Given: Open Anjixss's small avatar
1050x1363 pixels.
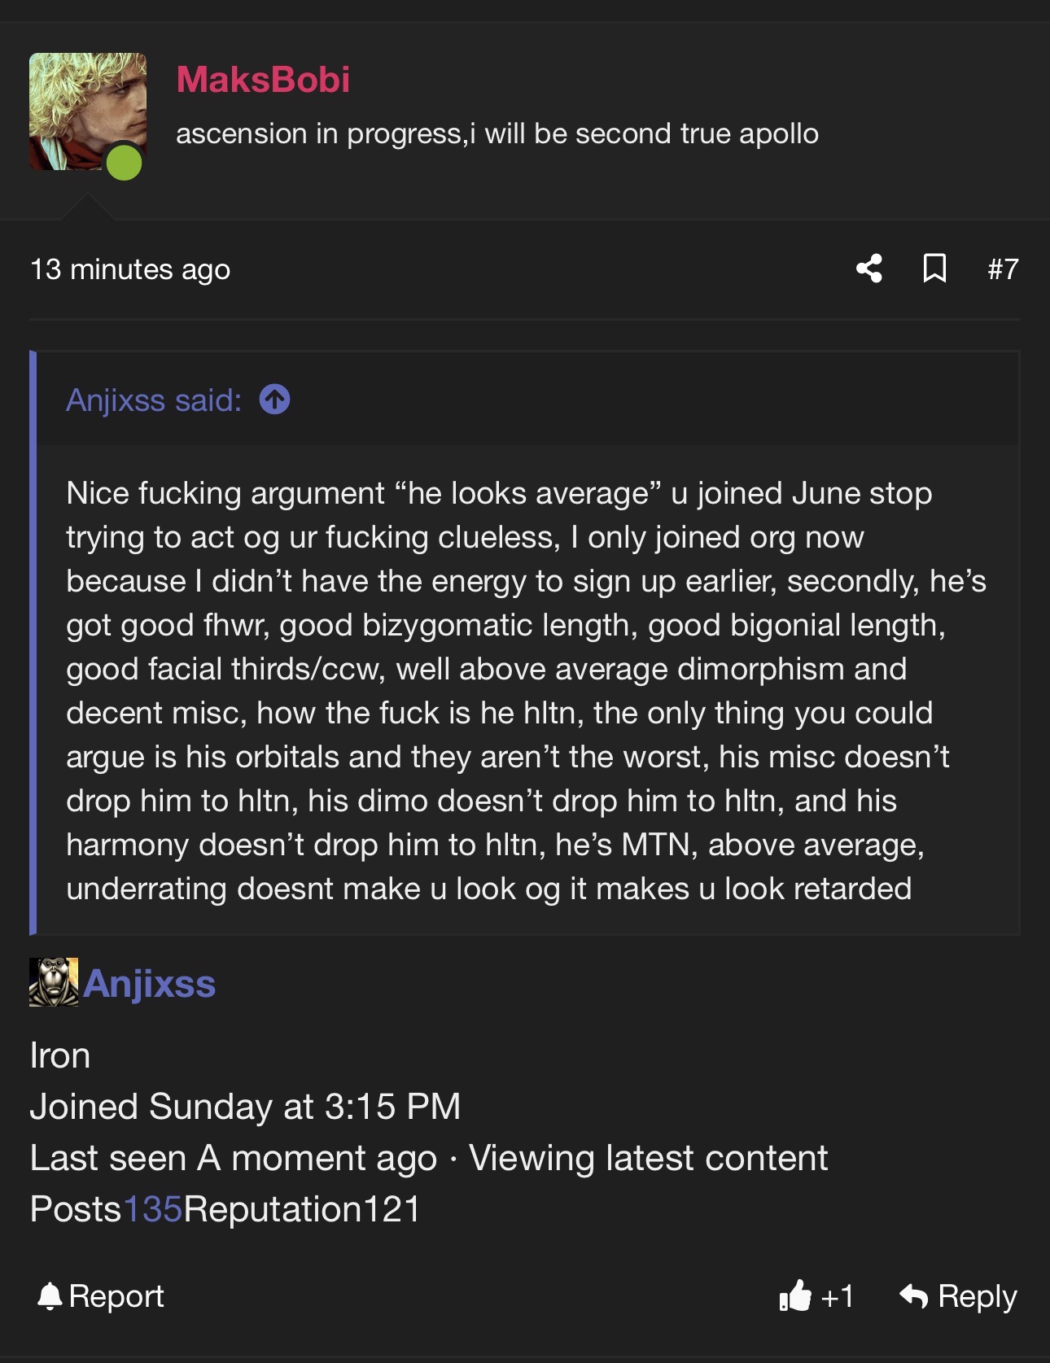Looking at the screenshot, I should tap(54, 982).
